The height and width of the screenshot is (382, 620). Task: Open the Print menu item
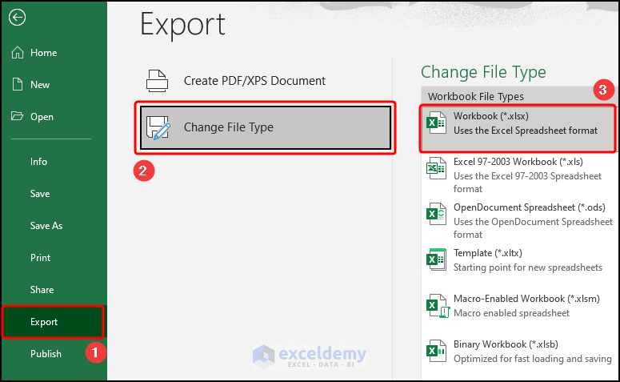point(40,258)
